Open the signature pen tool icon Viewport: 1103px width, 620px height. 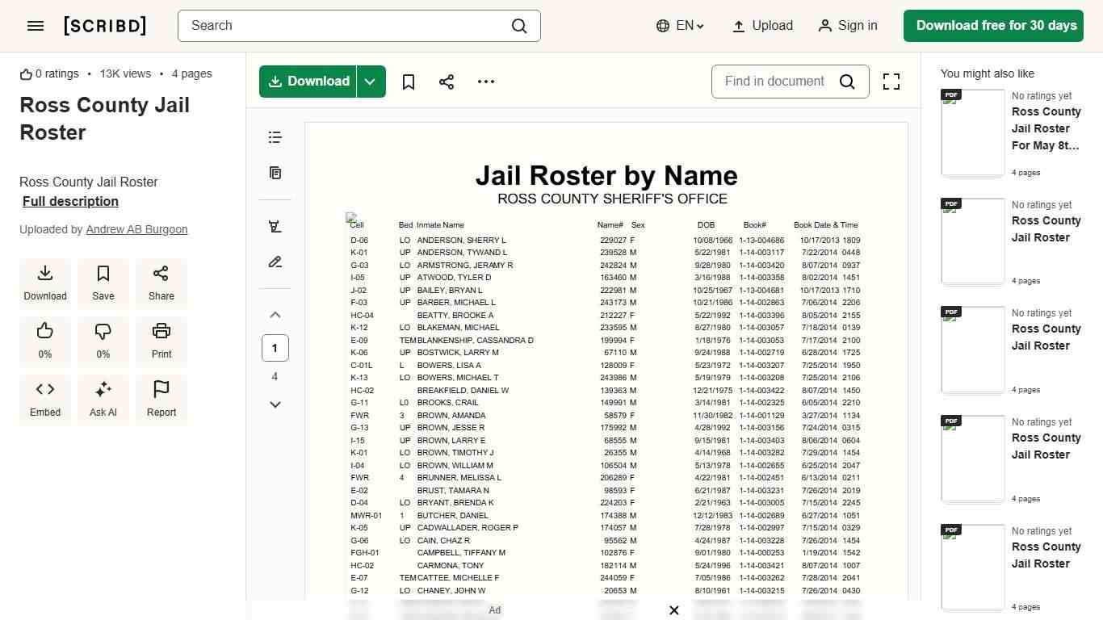pyautogui.click(x=275, y=262)
